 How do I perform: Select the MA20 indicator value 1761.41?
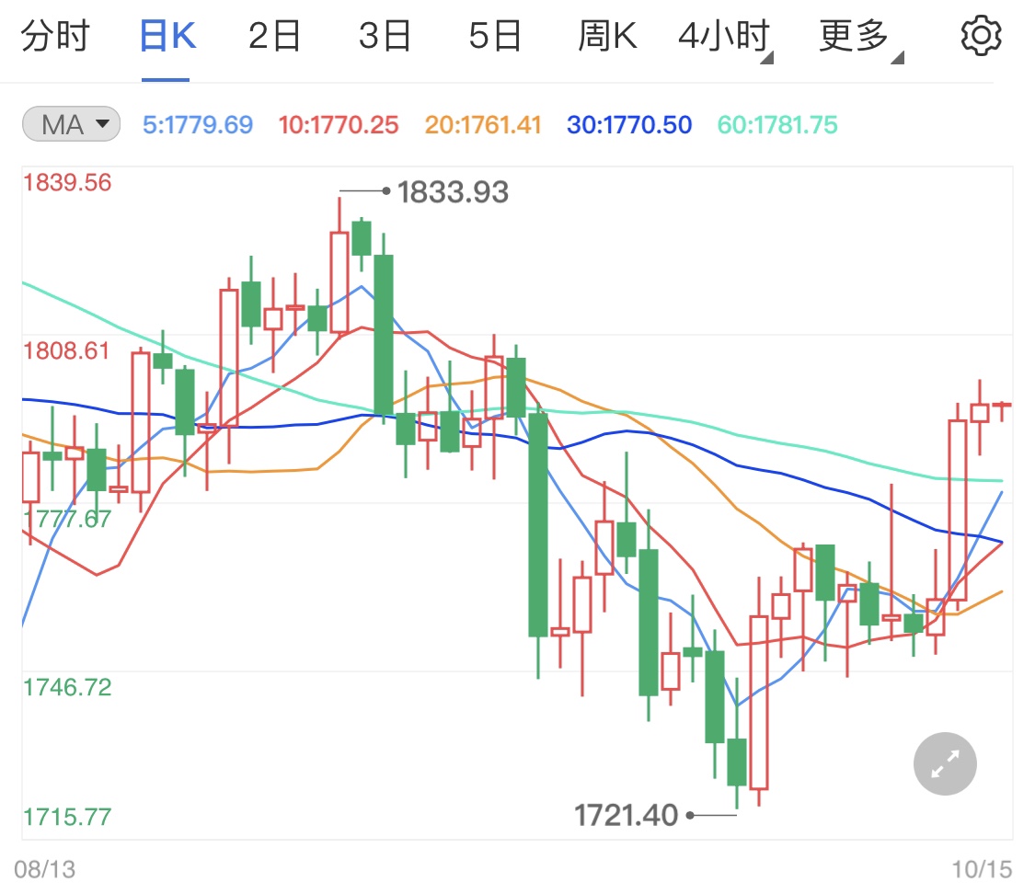tap(482, 124)
